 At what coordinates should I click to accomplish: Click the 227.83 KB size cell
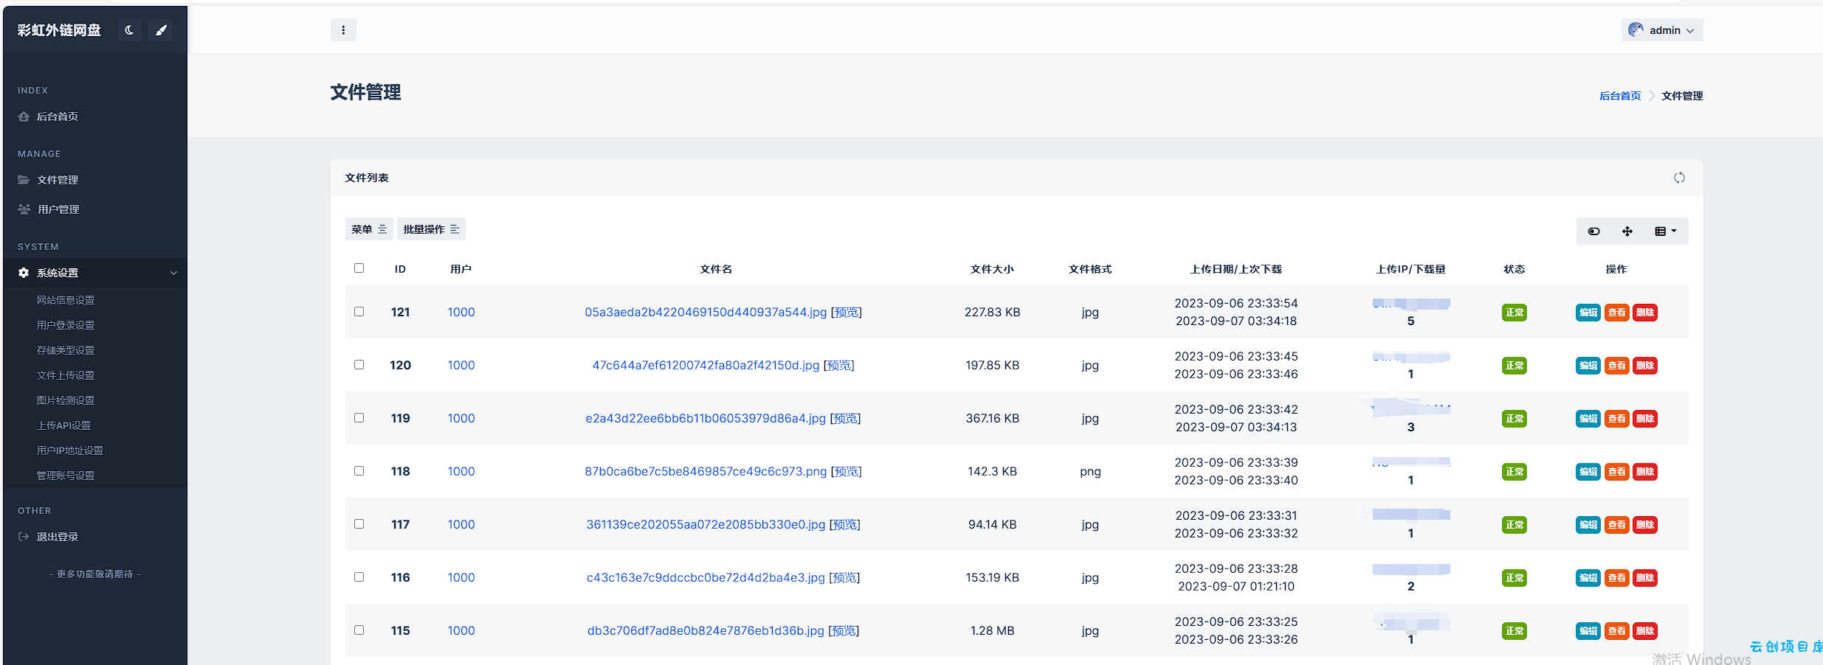point(992,313)
